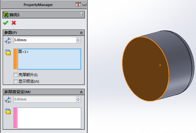Viewport: 196px width, 133px height.
Task: Collapse the 多厚度设定(M) section
Action: 81,92
